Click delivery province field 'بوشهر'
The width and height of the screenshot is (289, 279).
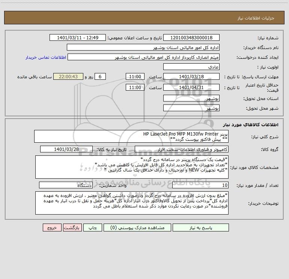(191, 98)
